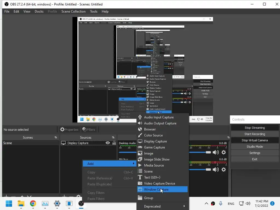280x210 pixels.
Task: Open Settings gear from the taskbar
Action: coord(57,203)
